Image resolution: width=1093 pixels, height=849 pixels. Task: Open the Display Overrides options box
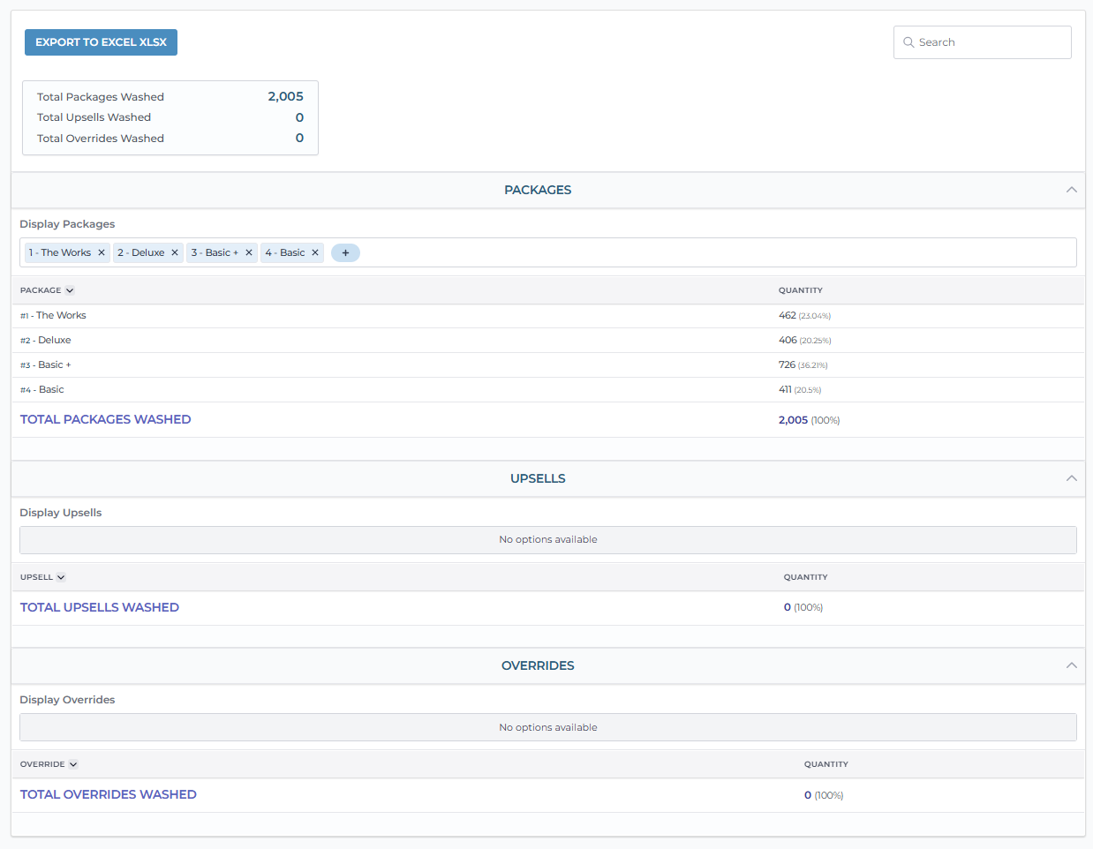pos(547,727)
